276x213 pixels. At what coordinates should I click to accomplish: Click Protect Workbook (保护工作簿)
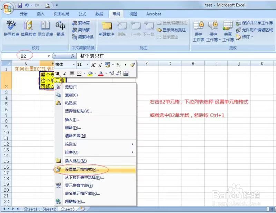(213, 31)
